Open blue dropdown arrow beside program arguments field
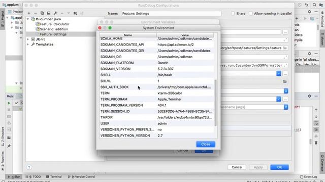This screenshot has width=325, height=182. tap(279, 73)
